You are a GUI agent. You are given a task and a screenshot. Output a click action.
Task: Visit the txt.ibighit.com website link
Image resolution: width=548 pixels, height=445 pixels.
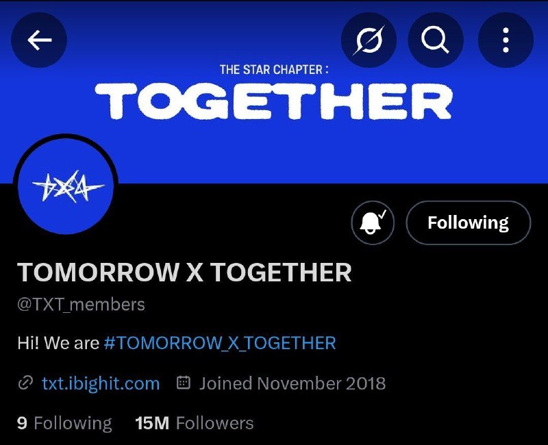tap(101, 383)
